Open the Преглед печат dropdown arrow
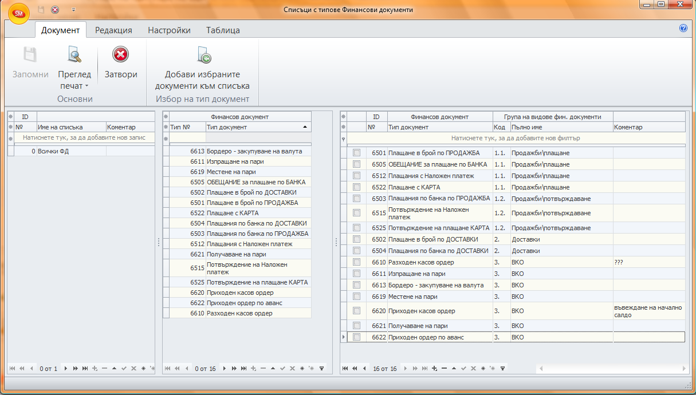 (x=86, y=86)
